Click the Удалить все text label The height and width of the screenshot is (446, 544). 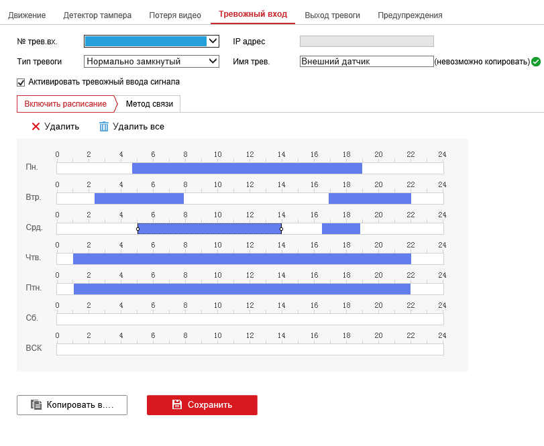[138, 127]
